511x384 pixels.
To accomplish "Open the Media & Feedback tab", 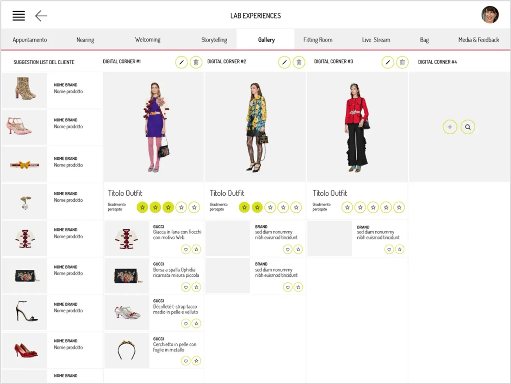I will [x=479, y=40].
